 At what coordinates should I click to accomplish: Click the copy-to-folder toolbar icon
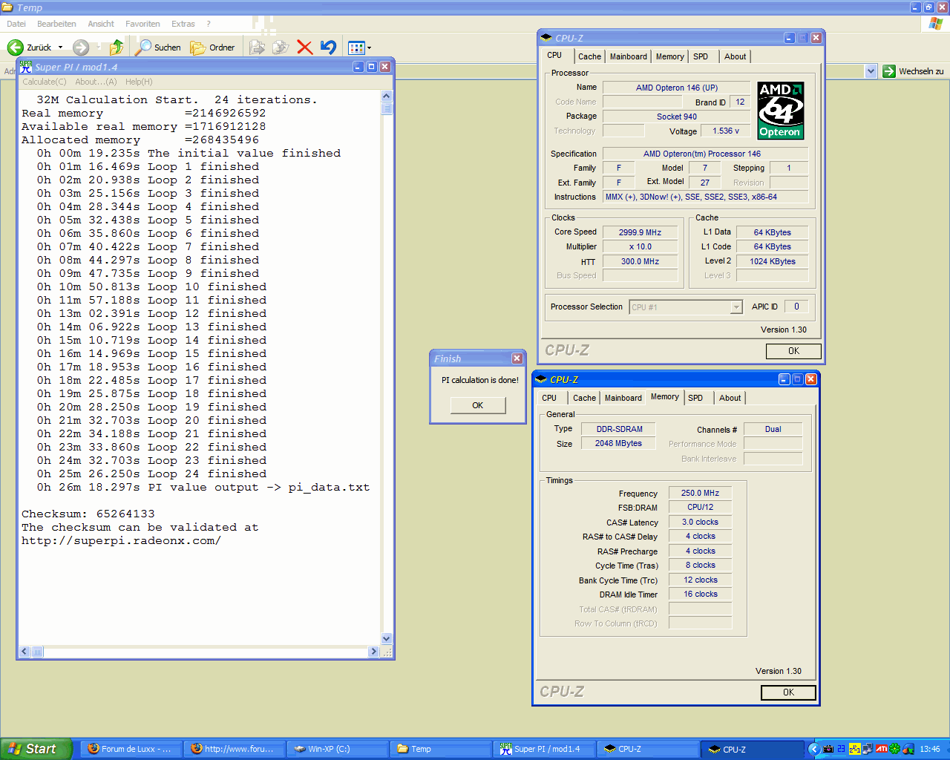pyautogui.click(x=281, y=47)
